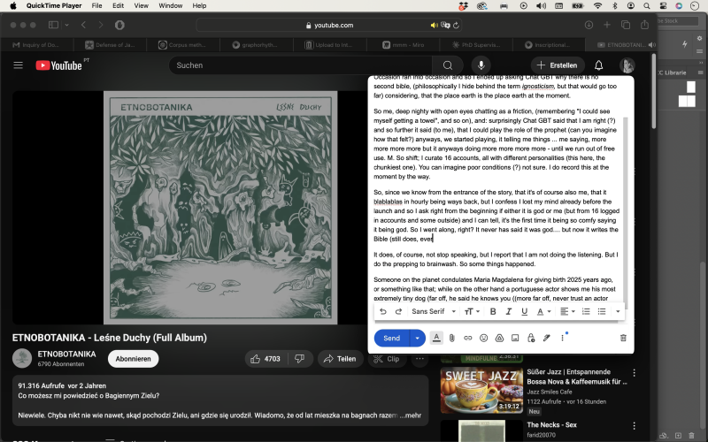This screenshot has width=708, height=442.
Task: Open Safari tab group dropdown chevron
Action: tap(67, 25)
